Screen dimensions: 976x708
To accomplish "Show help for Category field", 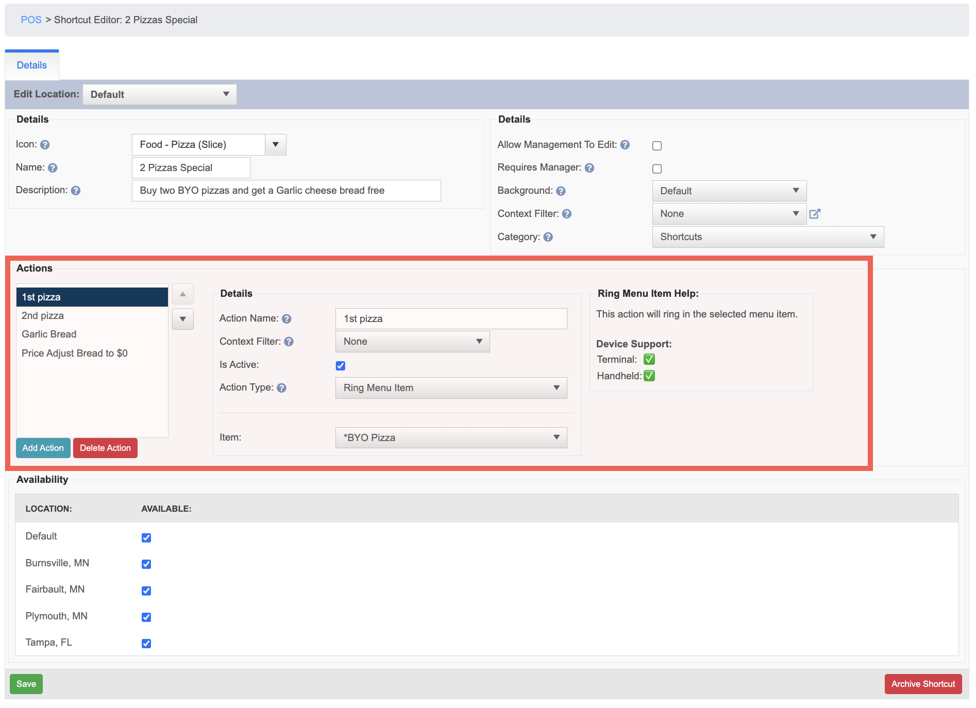I will [x=548, y=237].
